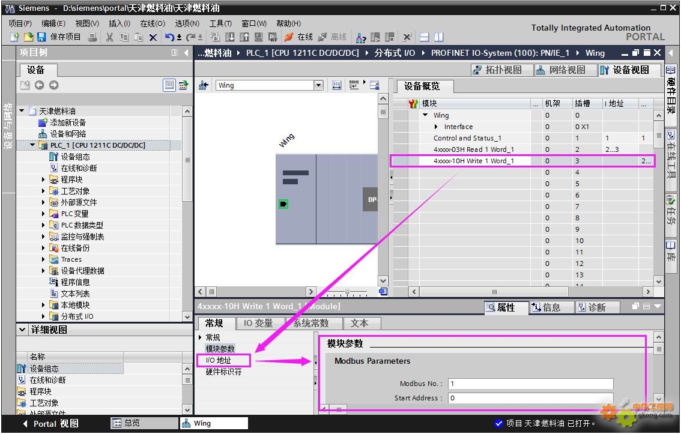Viewport: 681px width, 434px height.
Task: Select I/O 地址 in properties navigation
Action: tap(219, 360)
